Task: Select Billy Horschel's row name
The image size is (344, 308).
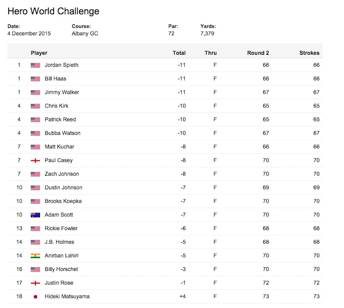Action: point(61,269)
